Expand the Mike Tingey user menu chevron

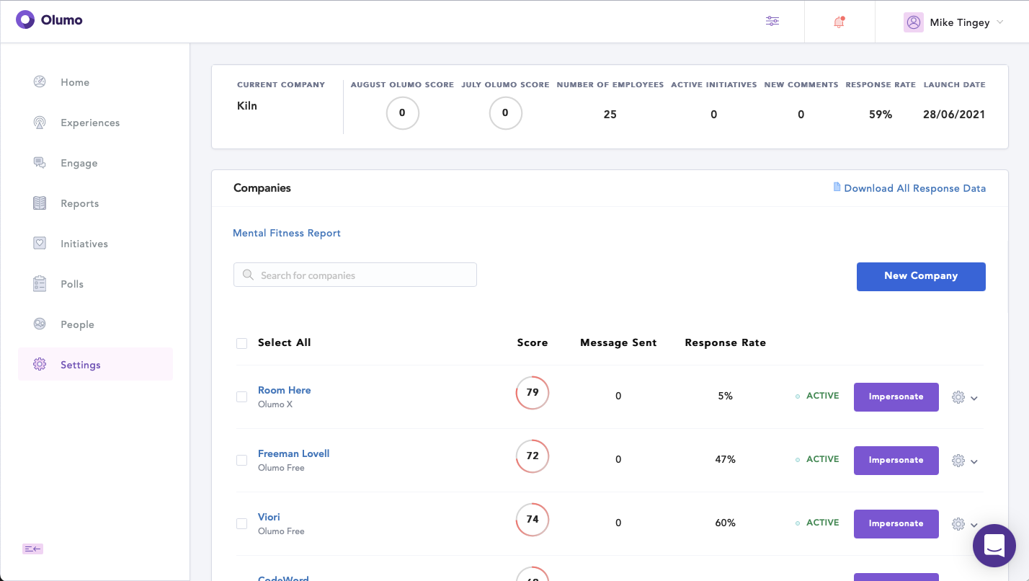point(999,22)
